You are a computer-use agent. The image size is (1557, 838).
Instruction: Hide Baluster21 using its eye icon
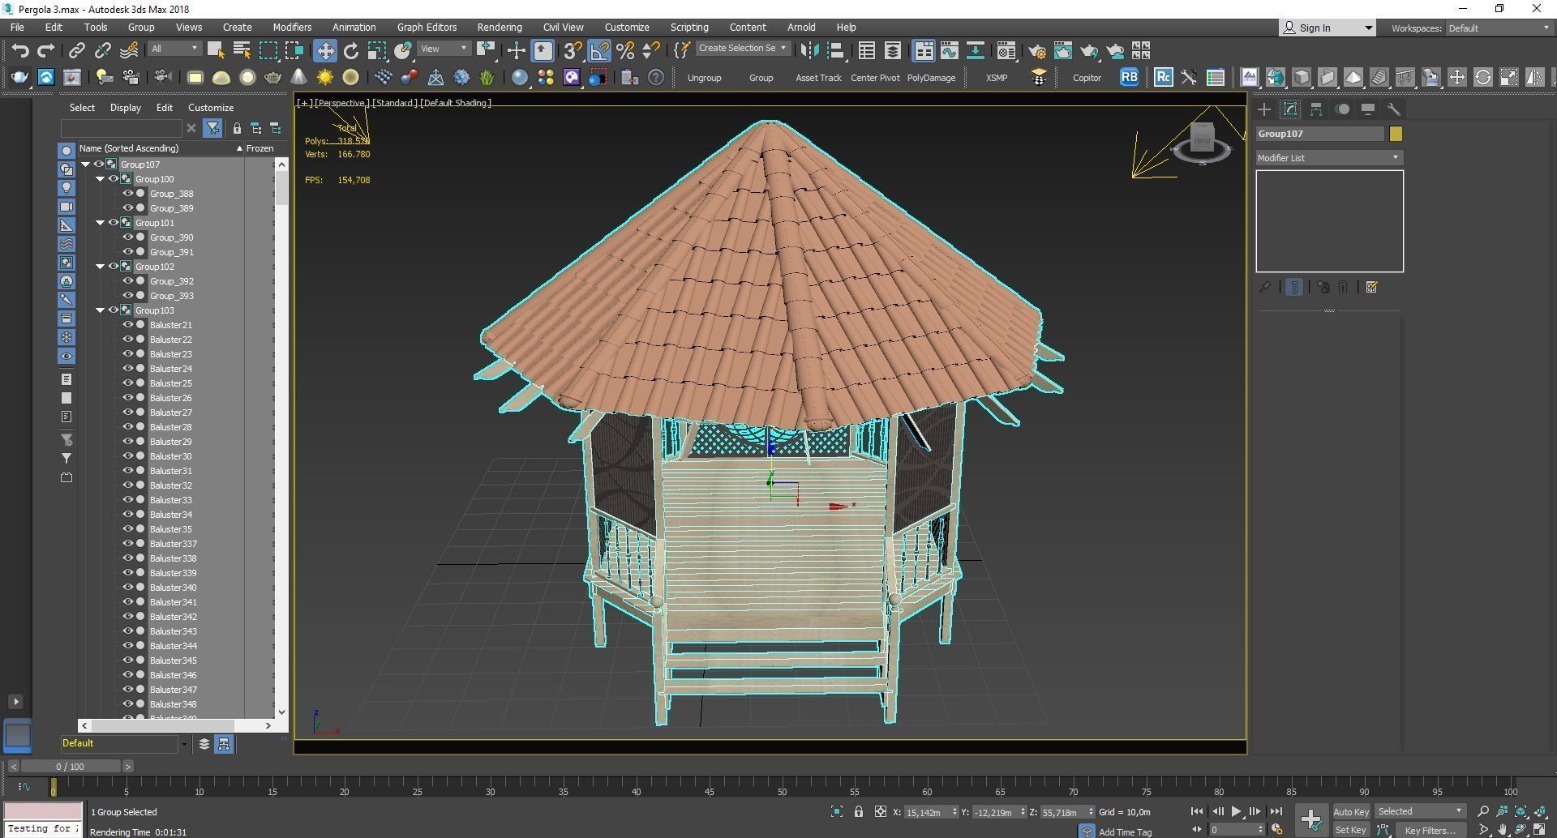coord(127,325)
